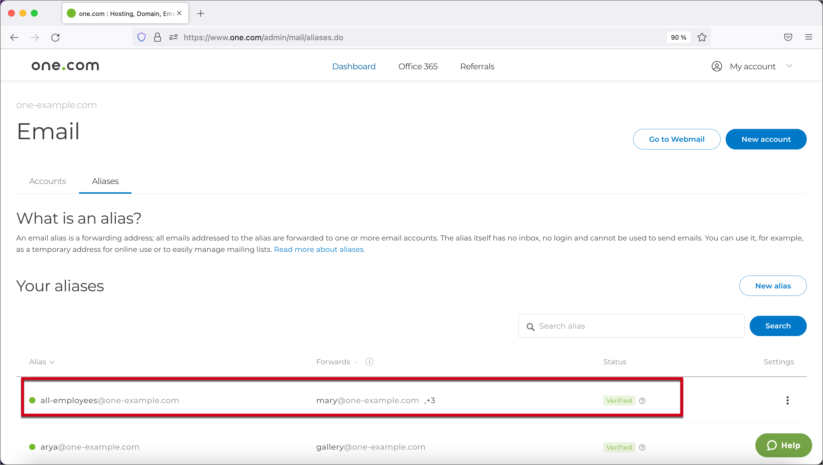Open the Help chat button
The image size is (823, 465).
pos(783,445)
